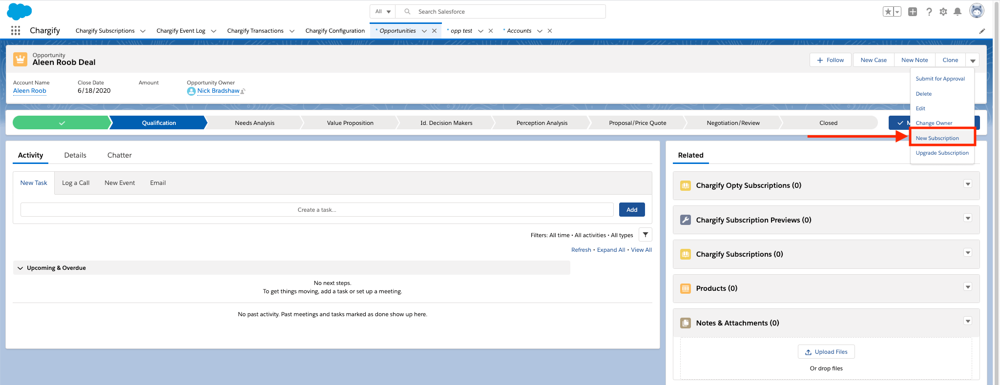This screenshot has width=1000, height=385.
Task: Open the Setup gear icon
Action: coord(943,12)
